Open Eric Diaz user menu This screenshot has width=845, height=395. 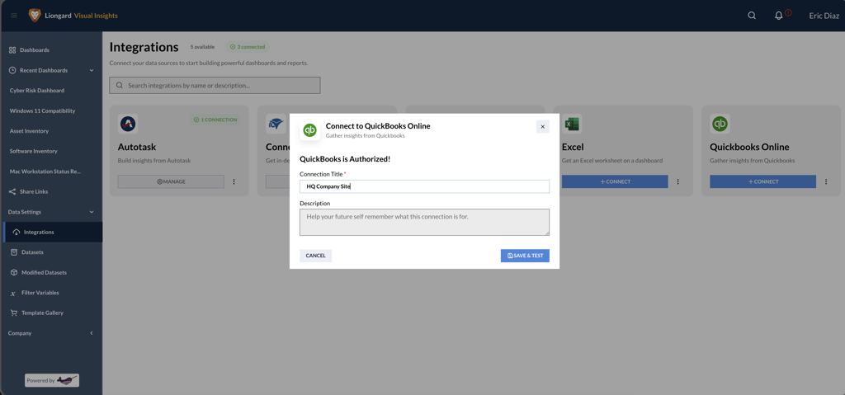click(x=824, y=16)
